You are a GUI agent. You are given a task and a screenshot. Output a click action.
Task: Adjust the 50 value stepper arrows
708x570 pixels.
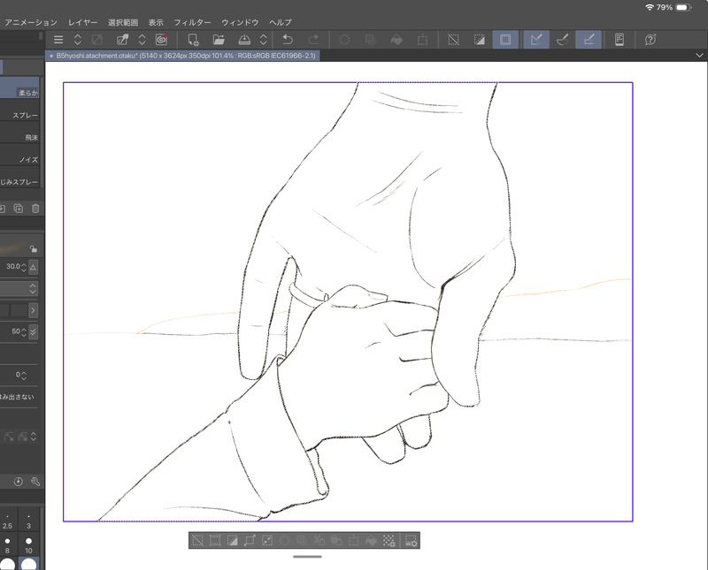(x=24, y=332)
